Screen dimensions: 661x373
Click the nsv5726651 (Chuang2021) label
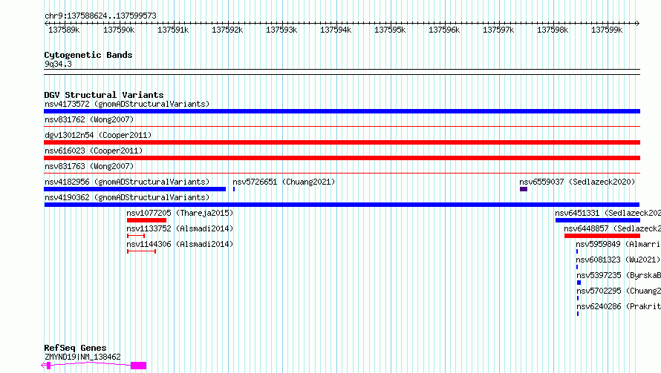(284, 182)
